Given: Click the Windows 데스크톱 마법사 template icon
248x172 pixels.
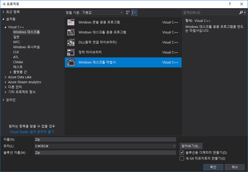Looking at the screenshot, I should [x=71, y=62].
